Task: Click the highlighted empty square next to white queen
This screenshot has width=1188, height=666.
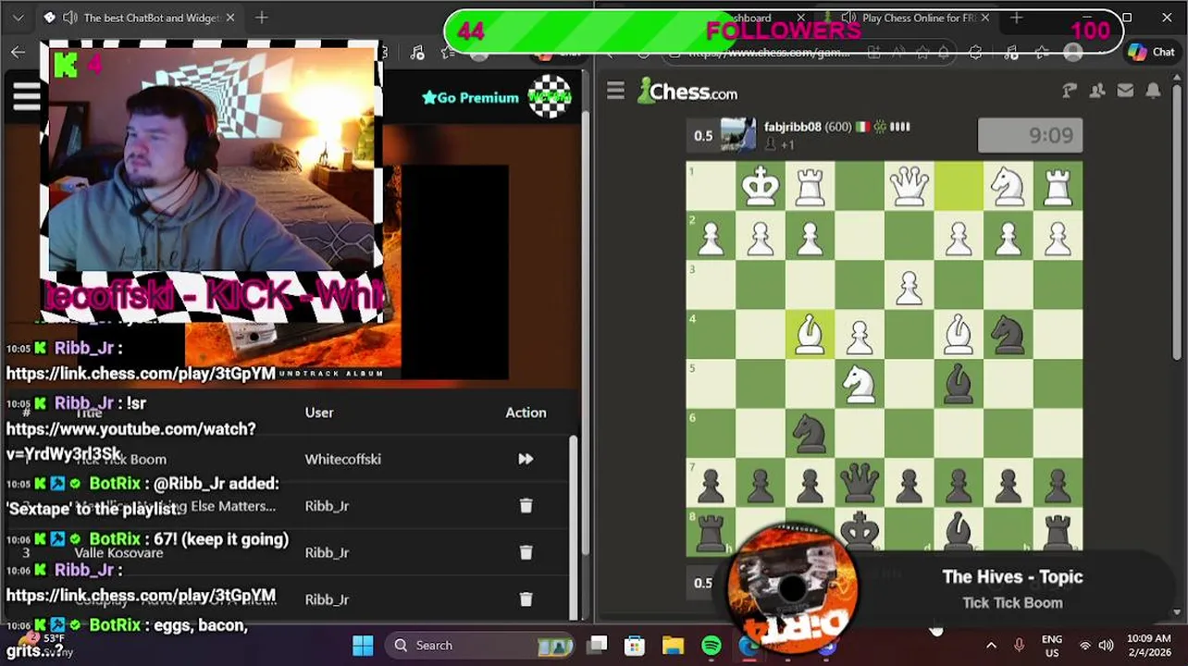Action: click(959, 186)
